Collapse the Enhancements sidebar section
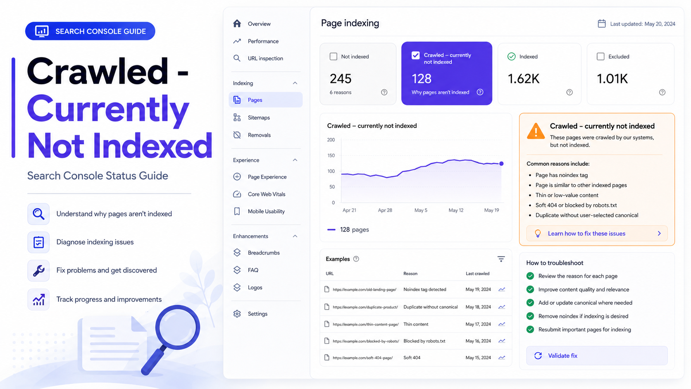 pos(295,236)
